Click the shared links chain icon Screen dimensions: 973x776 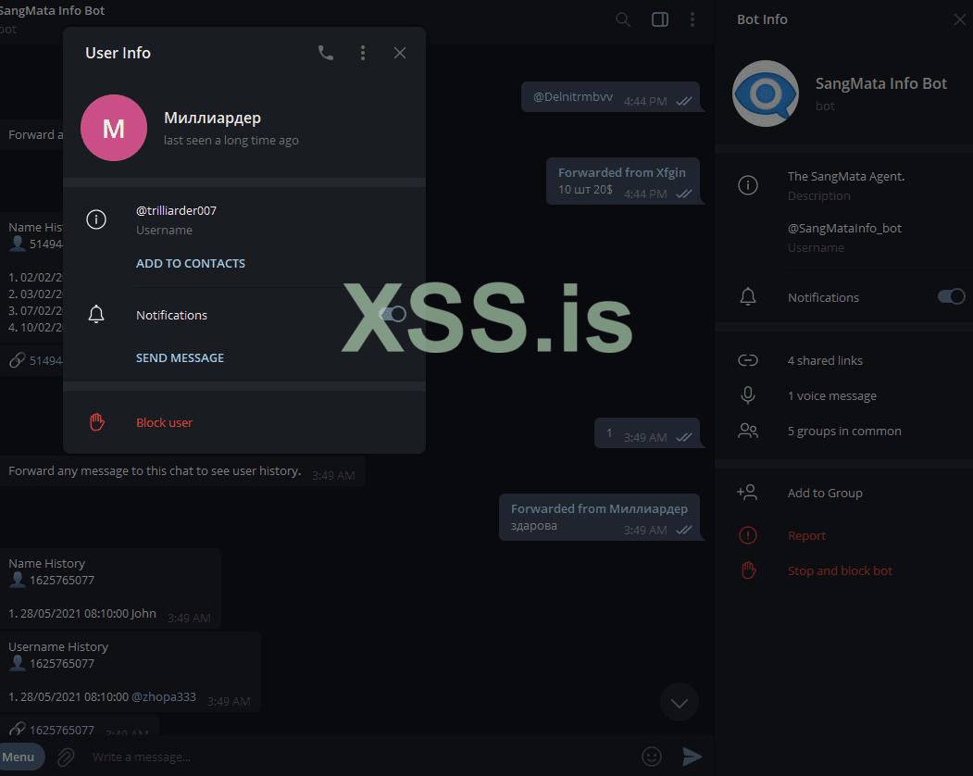[748, 360]
